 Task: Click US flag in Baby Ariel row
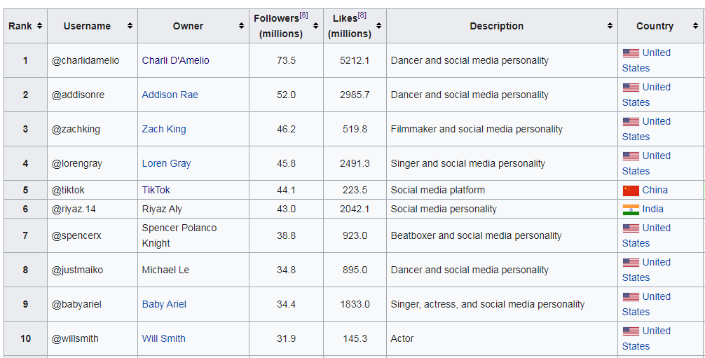coord(631,297)
